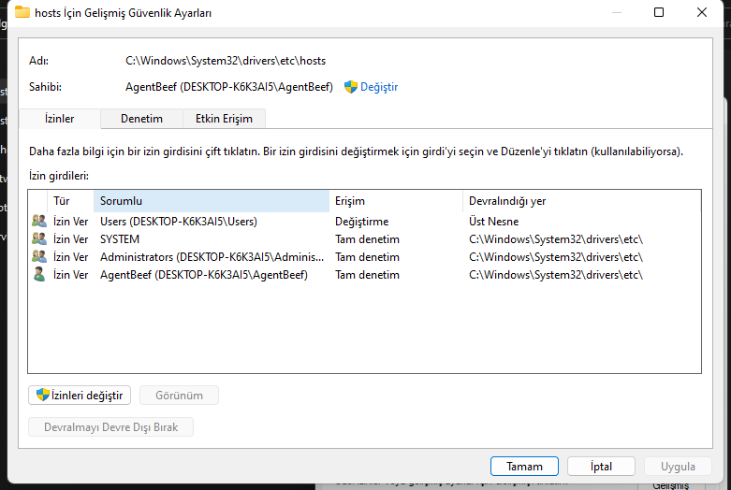This screenshot has width=731, height=490.
Task: Select the Administrators group icon
Action: [39, 256]
